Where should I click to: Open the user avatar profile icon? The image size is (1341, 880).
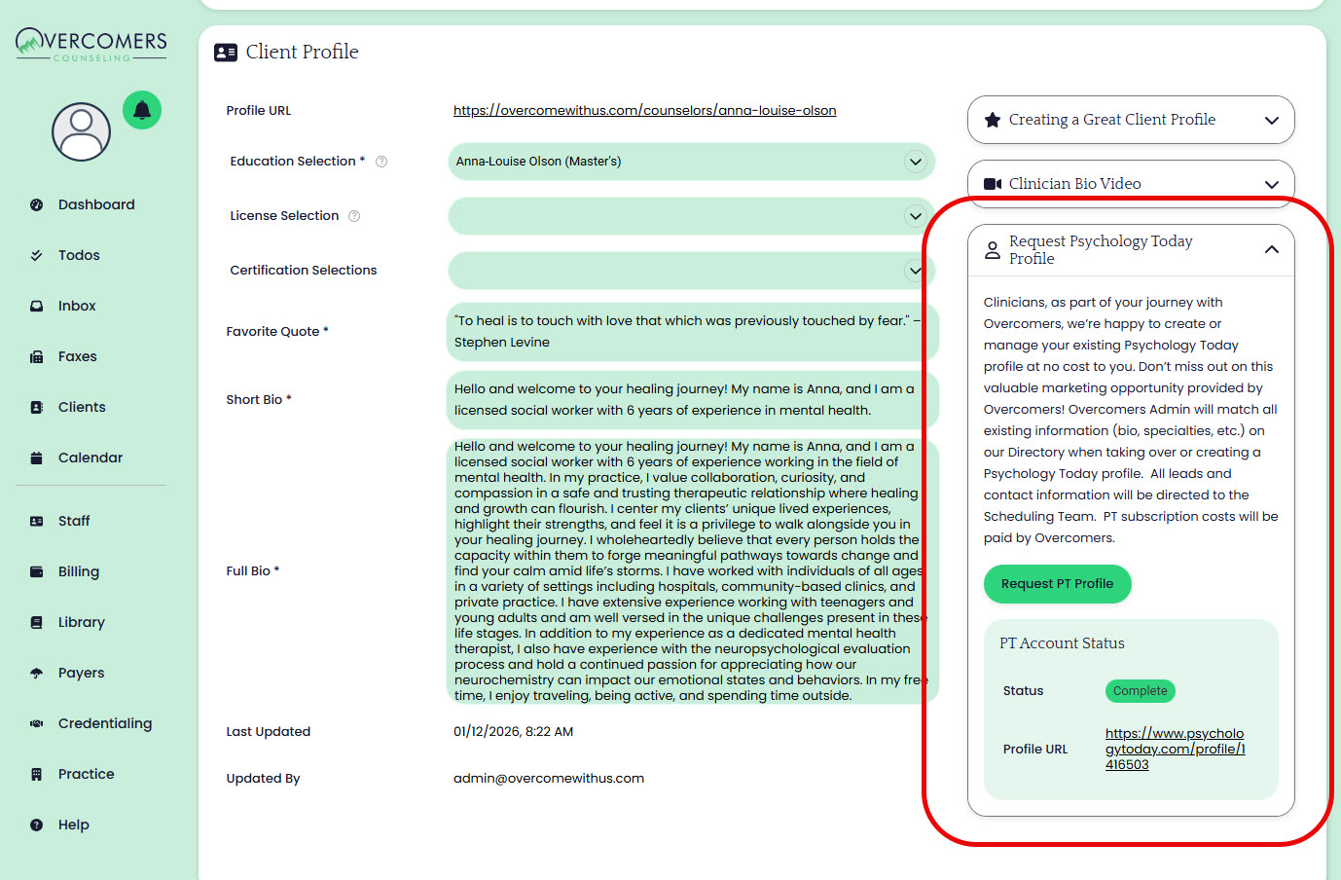pos(81,131)
